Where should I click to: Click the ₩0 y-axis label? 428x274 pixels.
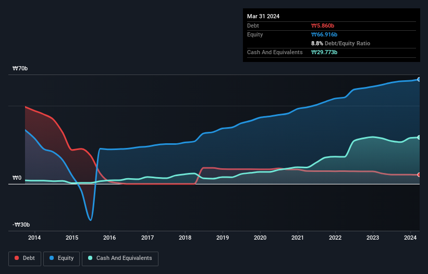[x=17, y=178]
